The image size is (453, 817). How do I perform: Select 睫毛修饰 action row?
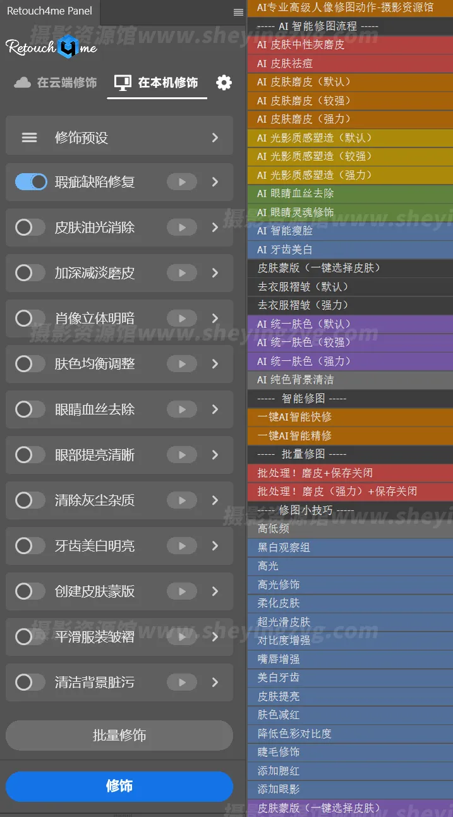350,752
